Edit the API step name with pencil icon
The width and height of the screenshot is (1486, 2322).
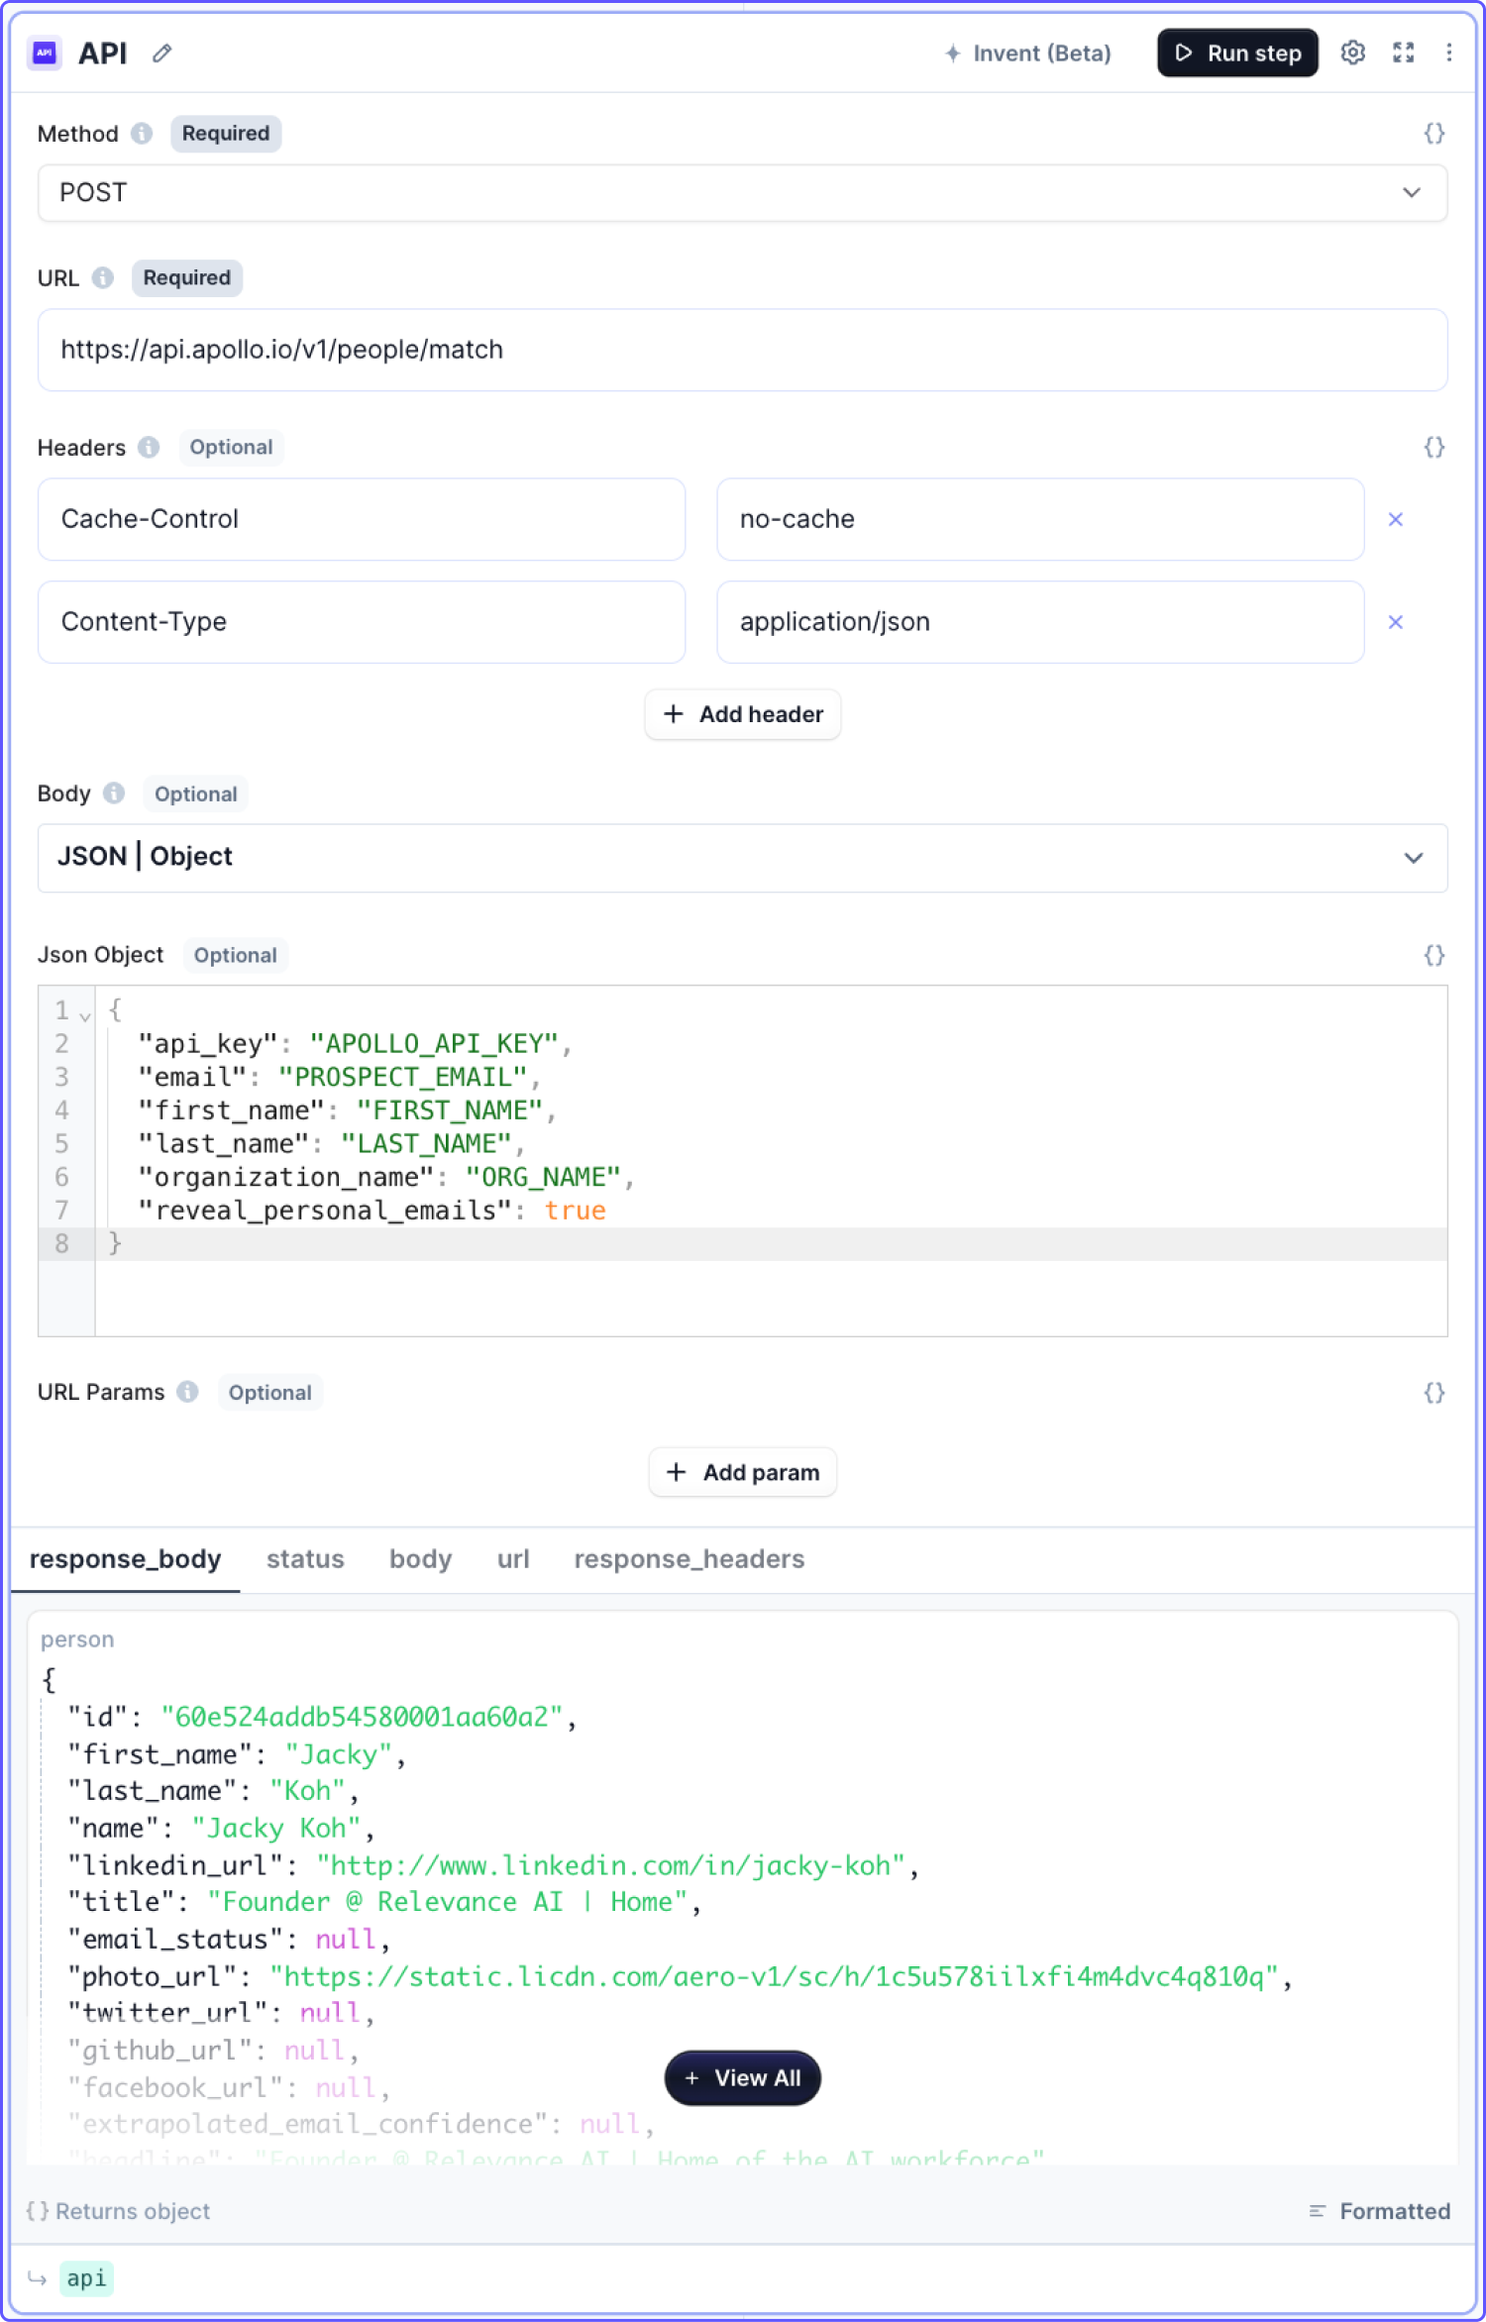(x=162, y=53)
